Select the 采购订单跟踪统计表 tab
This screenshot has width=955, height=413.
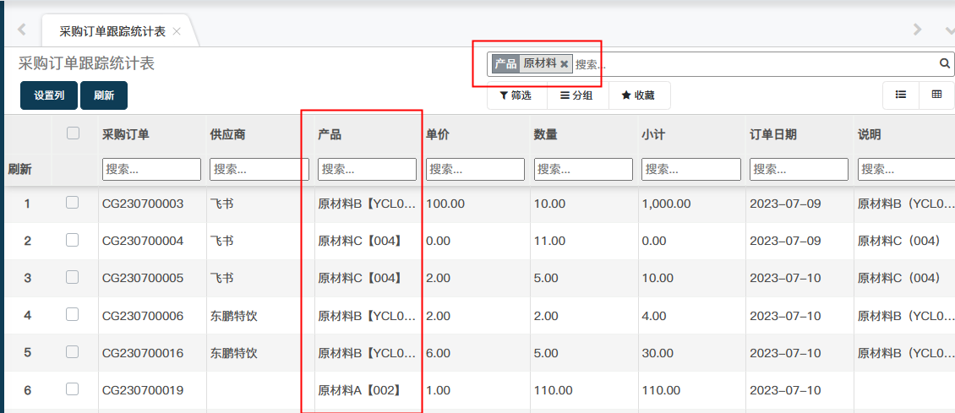[x=112, y=31]
